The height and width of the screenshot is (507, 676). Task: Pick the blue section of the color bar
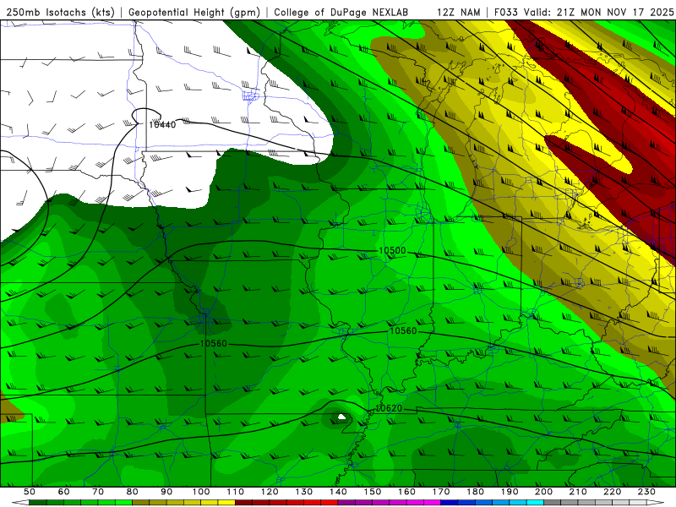[x=492, y=503]
